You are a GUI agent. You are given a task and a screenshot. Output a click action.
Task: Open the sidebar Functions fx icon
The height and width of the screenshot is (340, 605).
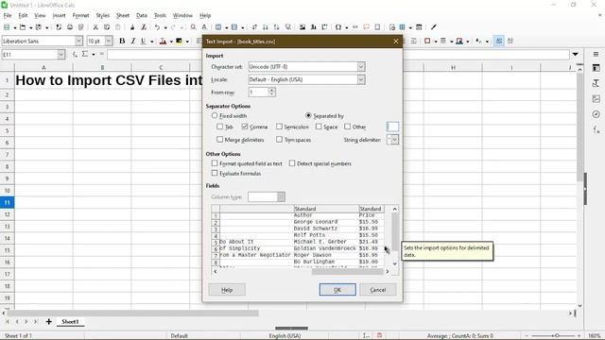[x=596, y=130]
